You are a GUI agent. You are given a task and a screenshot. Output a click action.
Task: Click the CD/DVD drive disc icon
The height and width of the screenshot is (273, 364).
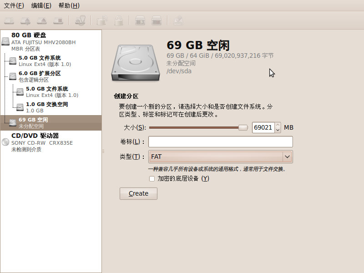[x=5, y=142]
